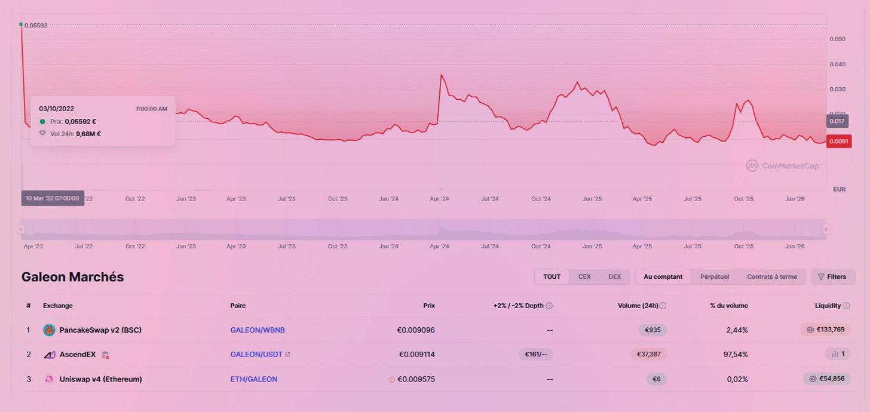Click liquidity pool icon in €133,769 badge

(x=810, y=330)
